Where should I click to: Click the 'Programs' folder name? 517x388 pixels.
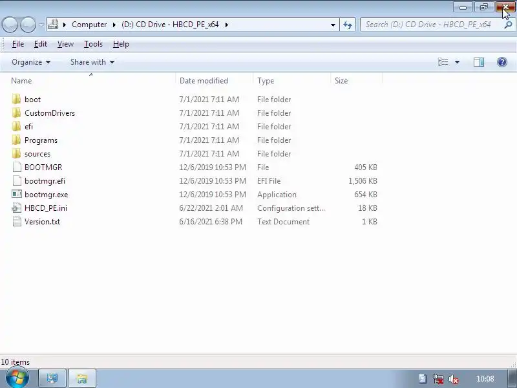pyautogui.click(x=41, y=140)
